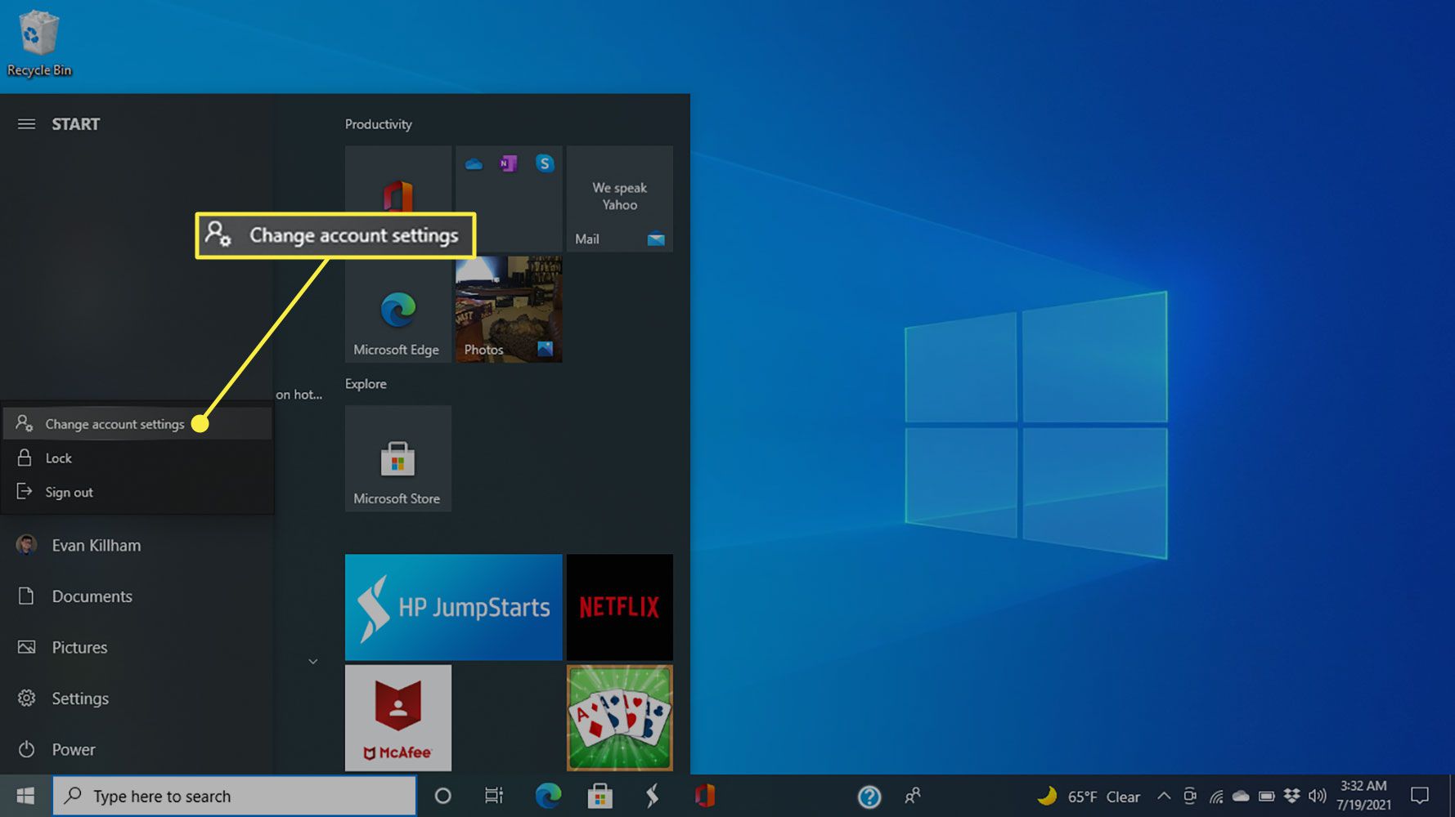Screen dimensions: 1455x817
Task: Open Task View on the taskbar
Action: (x=494, y=796)
